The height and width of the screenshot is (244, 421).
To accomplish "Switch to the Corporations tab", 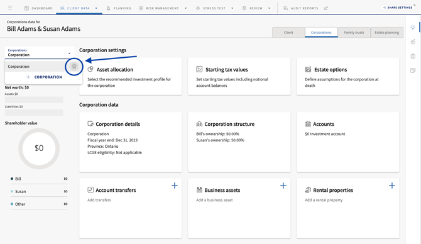I will (321, 33).
